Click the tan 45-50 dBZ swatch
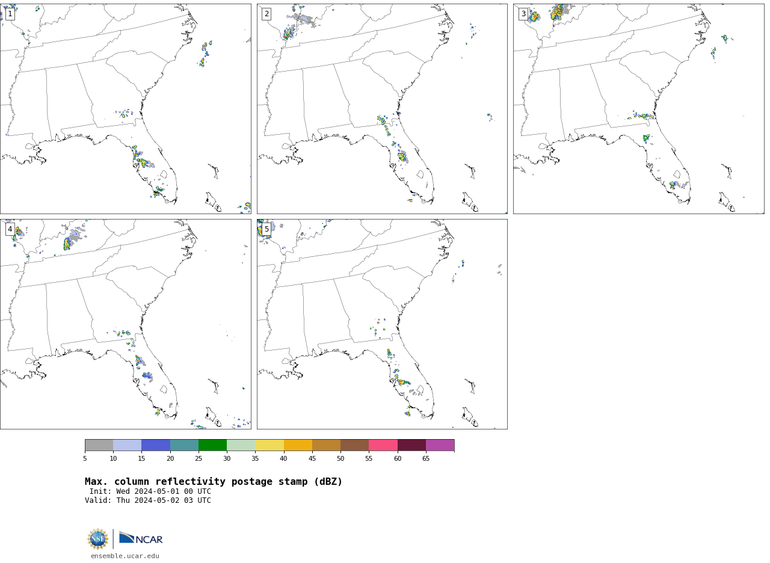 coord(327,445)
